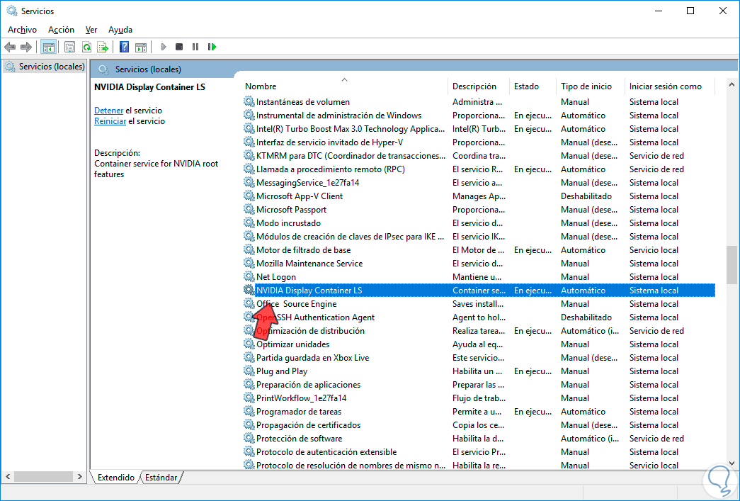Image resolution: width=740 pixels, height=501 pixels.
Task: Select Preparación de aplicaciones service
Action: click(479, 384)
